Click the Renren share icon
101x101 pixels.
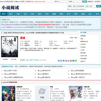coord(73,61)
